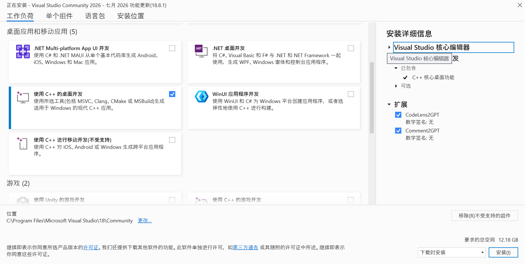Click the install path C:\Program Files text

[x=69, y=221]
